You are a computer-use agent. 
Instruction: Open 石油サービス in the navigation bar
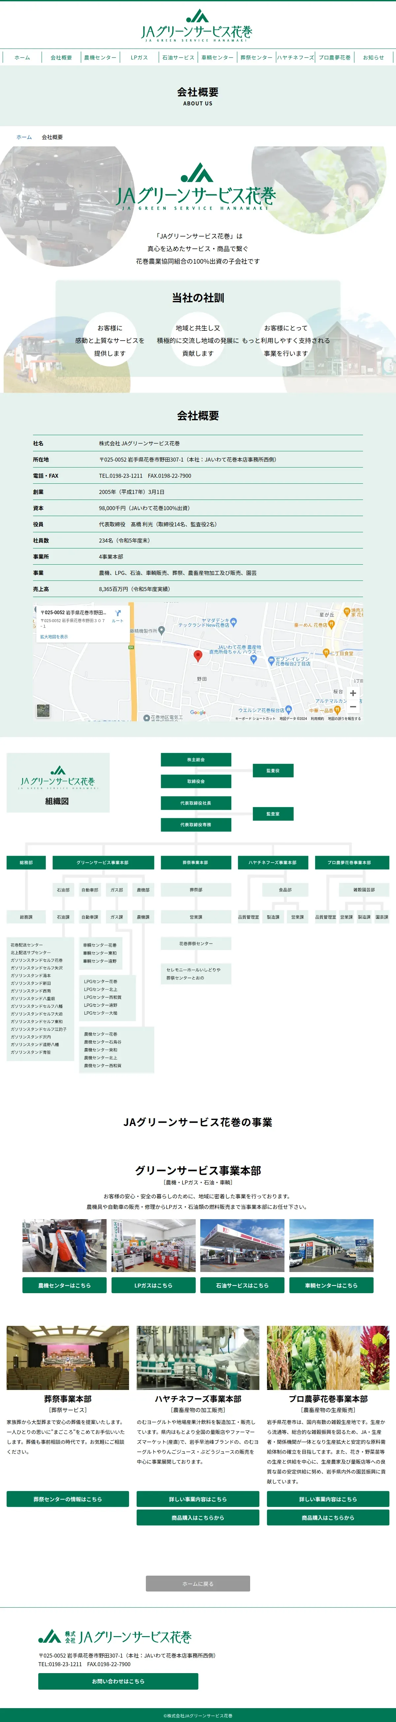click(x=178, y=57)
